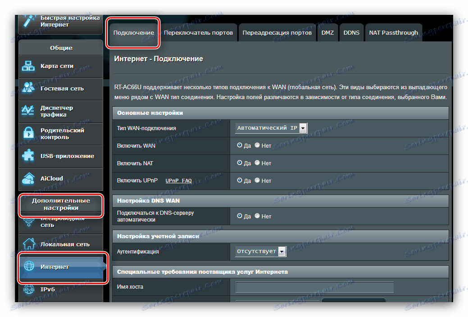
Task: Click the Parental Control padlock icon
Action: click(28, 133)
